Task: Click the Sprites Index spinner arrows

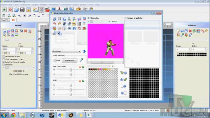Action: coord(32,49)
